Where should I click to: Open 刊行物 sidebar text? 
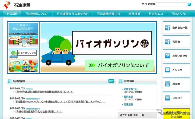tap(176, 42)
